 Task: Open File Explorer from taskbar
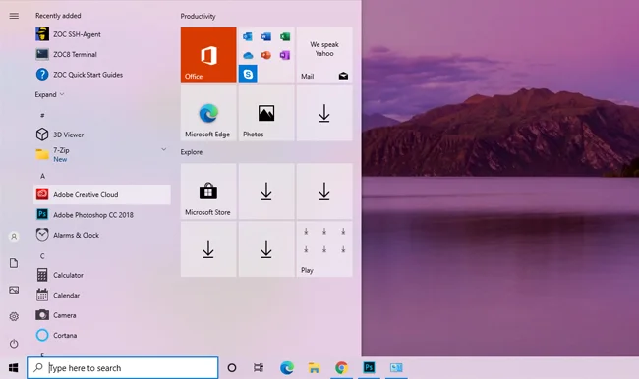(315, 368)
